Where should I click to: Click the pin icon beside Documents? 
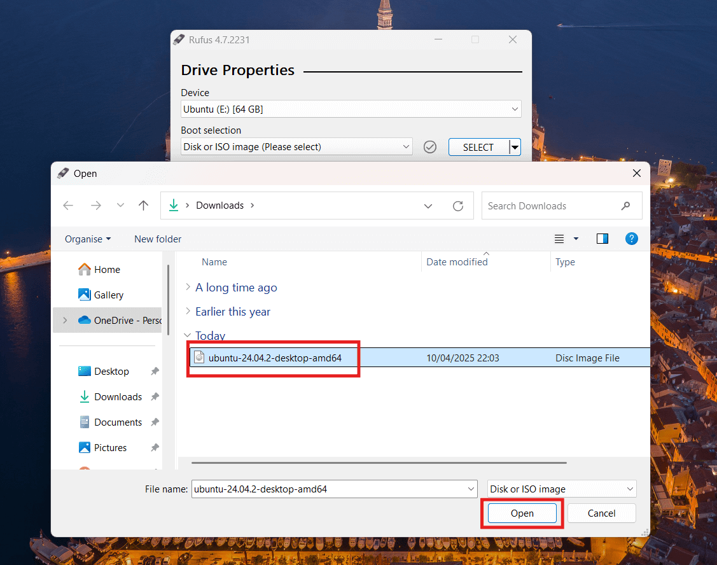pyautogui.click(x=155, y=422)
